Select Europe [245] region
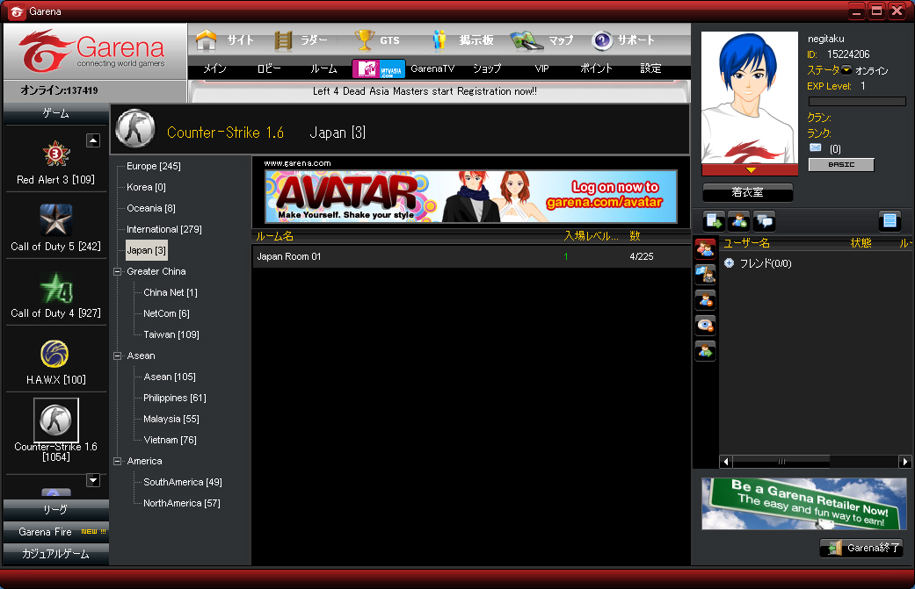 coord(154,166)
